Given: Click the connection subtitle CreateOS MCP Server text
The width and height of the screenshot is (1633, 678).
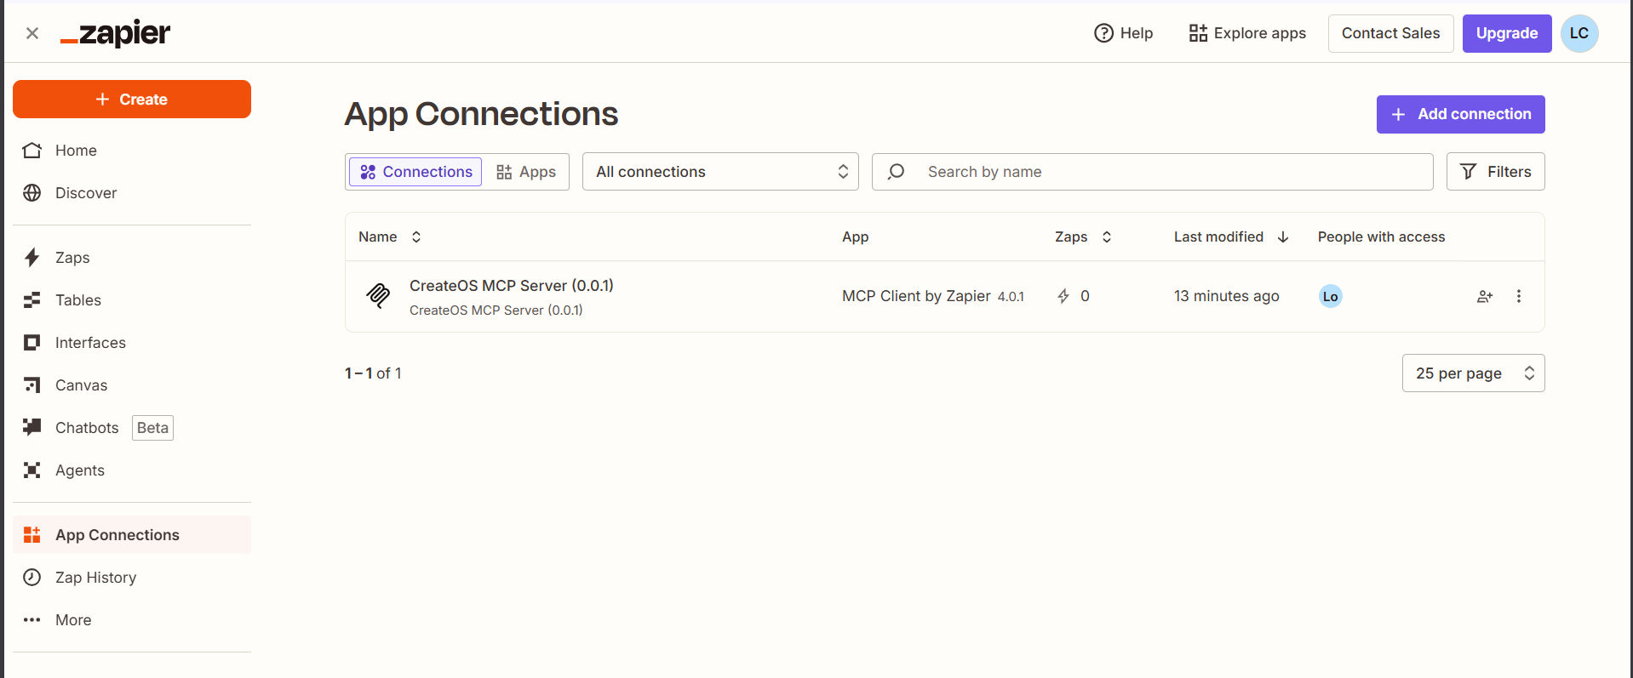Looking at the screenshot, I should click(x=496, y=311).
